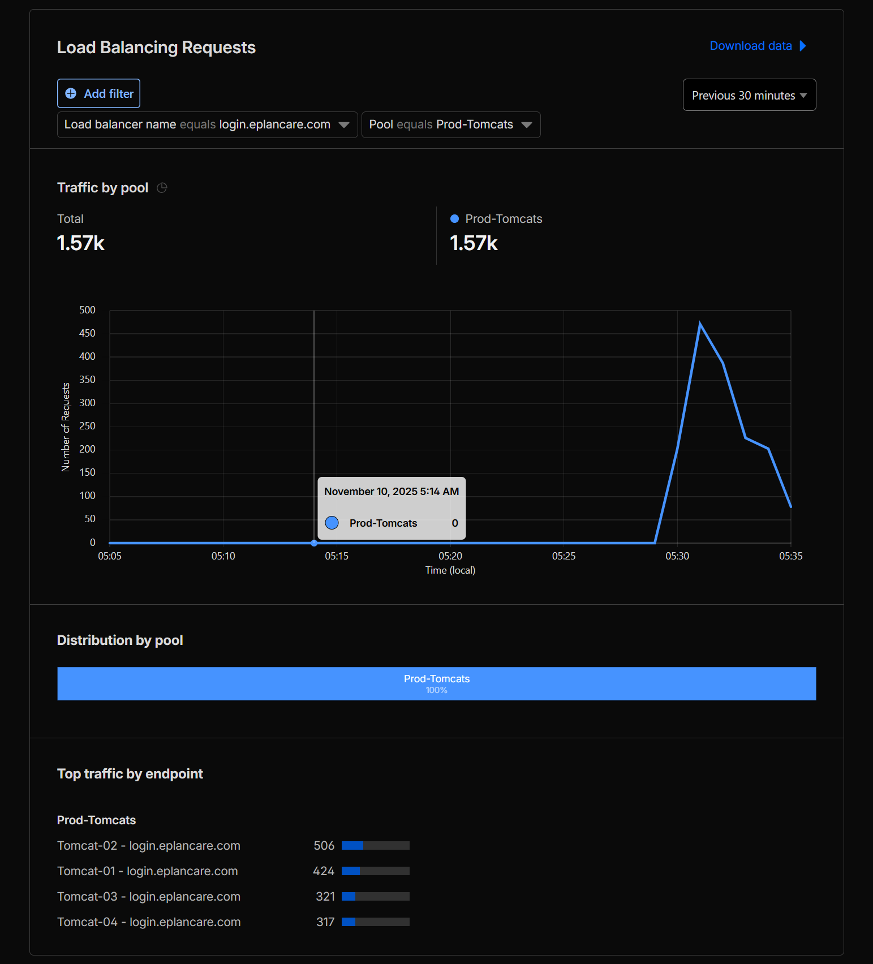Image resolution: width=873 pixels, height=964 pixels.
Task: Open the Load balancer name filter dropdown
Action: click(x=207, y=124)
